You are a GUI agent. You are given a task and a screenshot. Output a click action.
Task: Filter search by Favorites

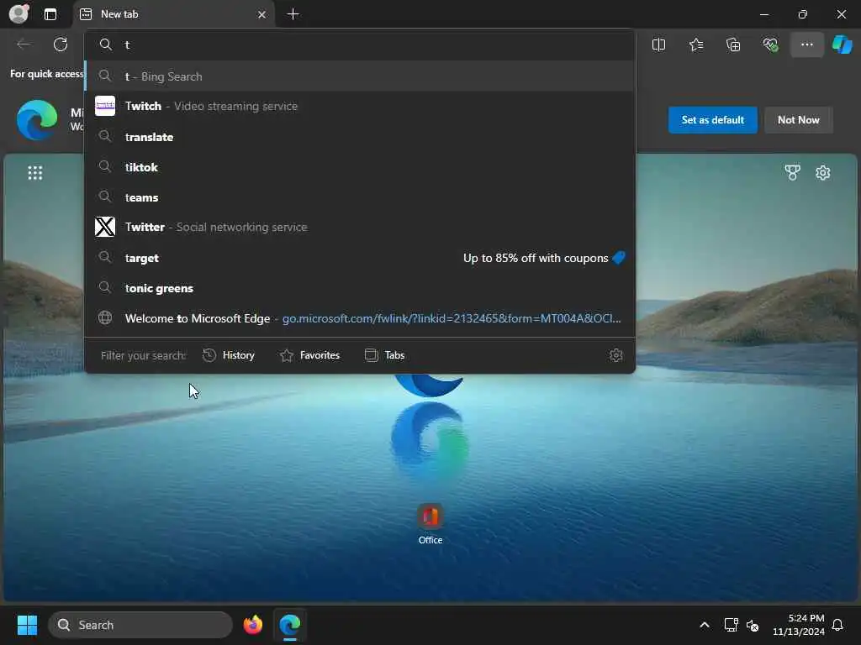tap(309, 355)
